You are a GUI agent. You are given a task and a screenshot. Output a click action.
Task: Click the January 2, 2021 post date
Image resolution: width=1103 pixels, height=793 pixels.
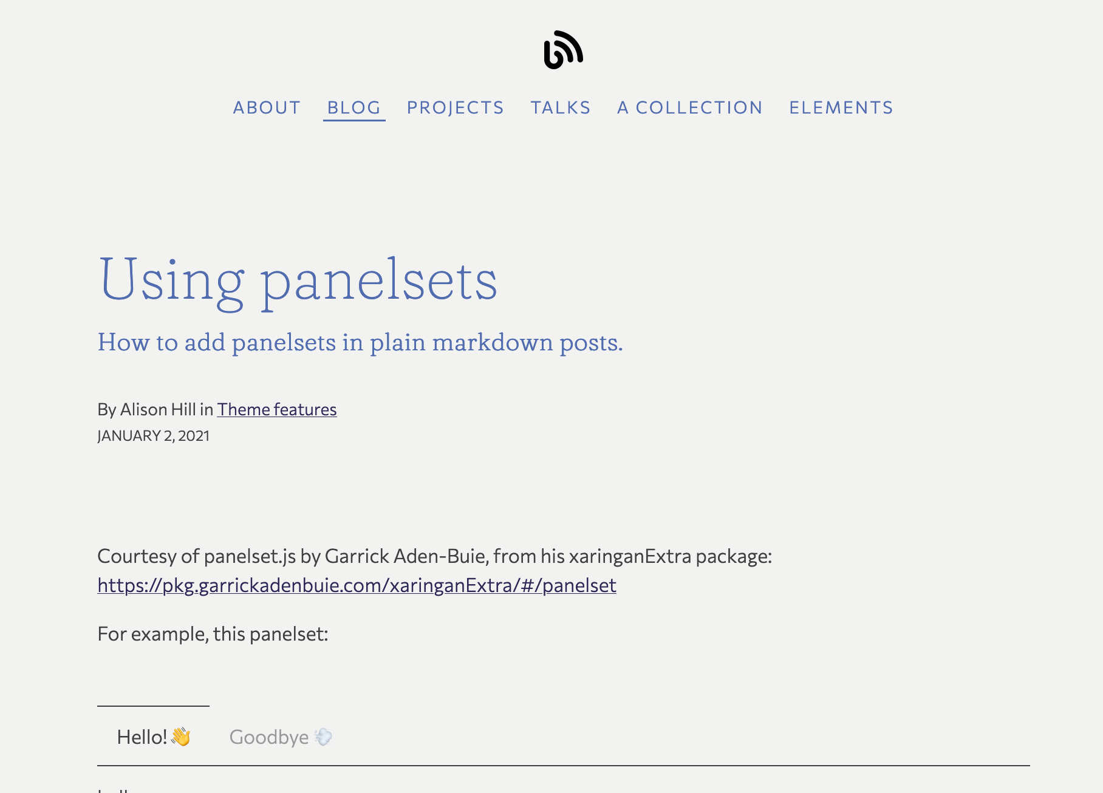point(153,436)
